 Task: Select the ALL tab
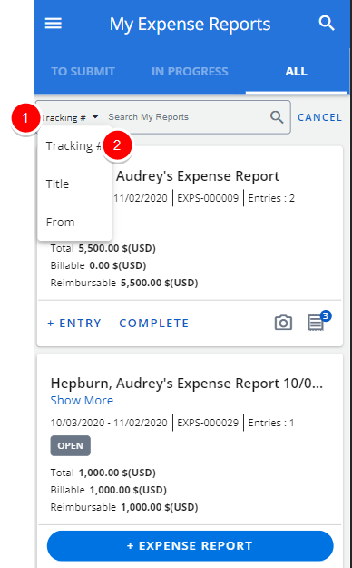(x=297, y=72)
